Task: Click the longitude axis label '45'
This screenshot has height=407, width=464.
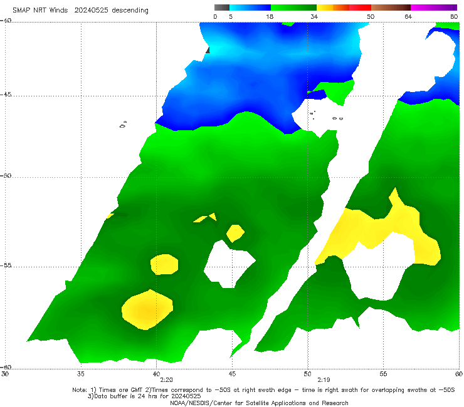Action: 232,374
